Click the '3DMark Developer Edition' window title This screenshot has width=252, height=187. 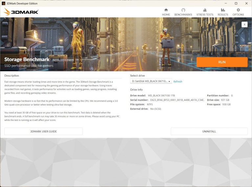tap(22, 3)
